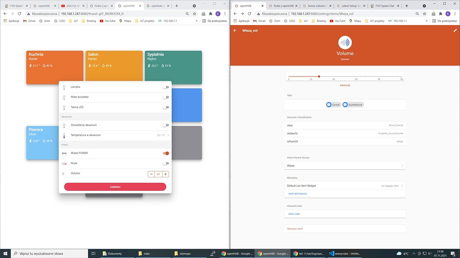Image resolution: width=460 pixels, height=258 pixels.
Task: Open Temperatura w akwarium details via chevron
Action: click(168, 135)
